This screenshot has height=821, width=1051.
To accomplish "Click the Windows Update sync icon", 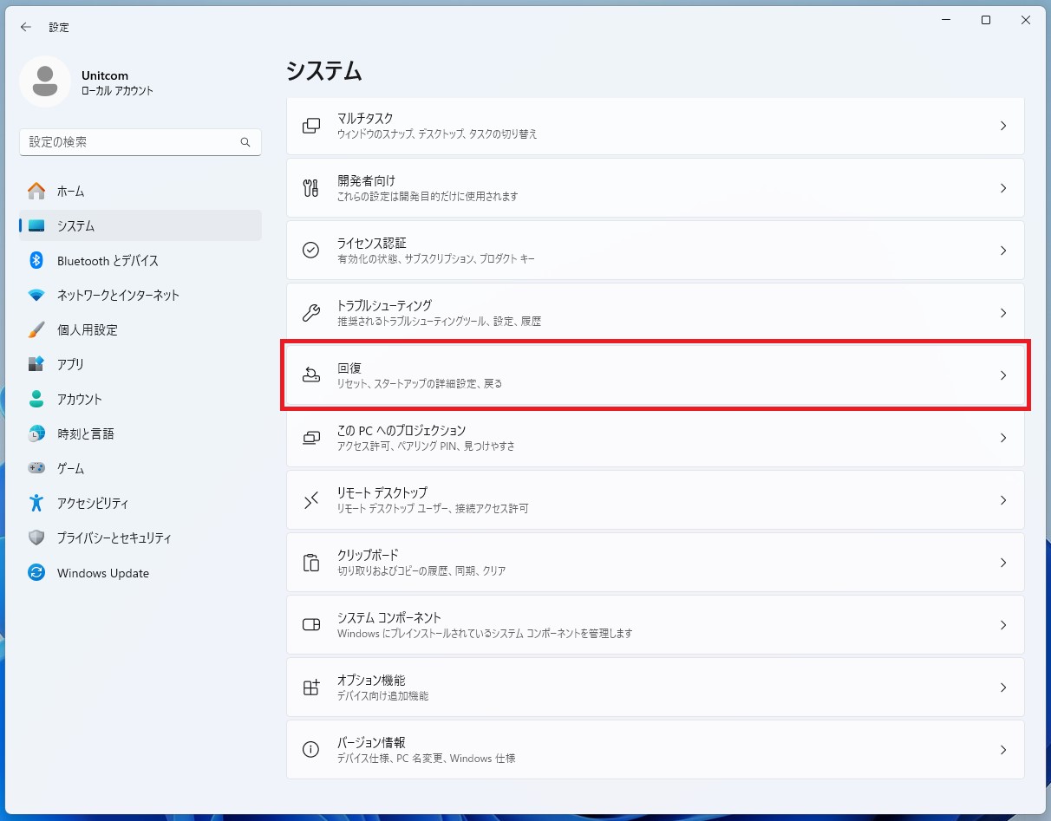I will click(36, 572).
